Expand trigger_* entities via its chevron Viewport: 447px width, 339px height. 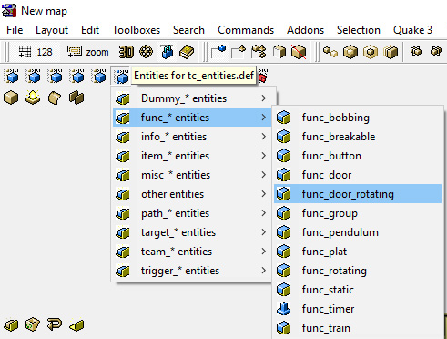pos(264,271)
